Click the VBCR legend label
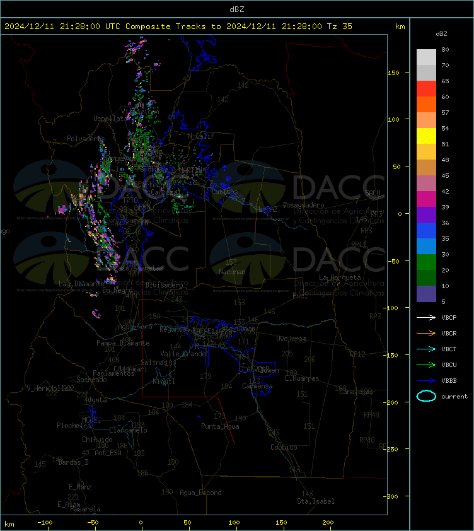474x531 pixels. coord(449,334)
